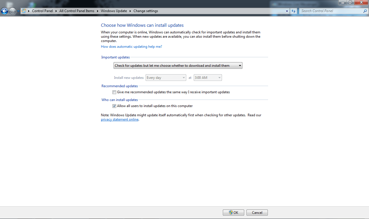This screenshot has height=219, width=369.
Task: Refresh the page with the refresh icon
Action: [293, 11]
